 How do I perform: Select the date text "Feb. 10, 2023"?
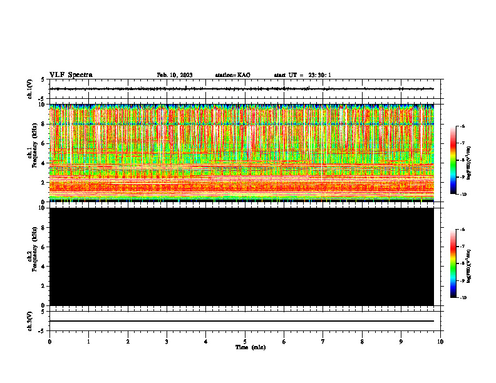point(175,75)
